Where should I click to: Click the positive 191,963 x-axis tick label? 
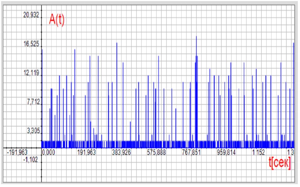pos(85,152)
